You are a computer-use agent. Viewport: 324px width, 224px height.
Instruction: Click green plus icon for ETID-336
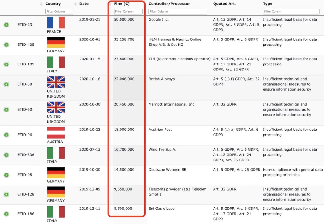point(6,155)
